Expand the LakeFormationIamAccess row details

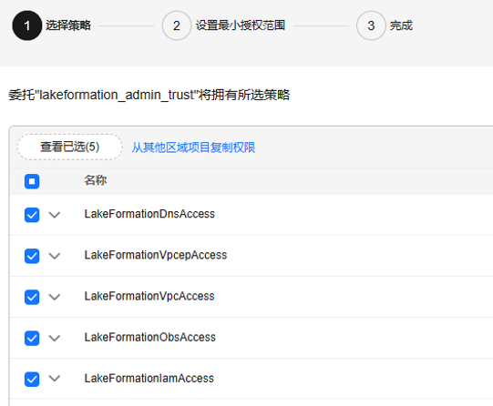tap(55, 379)
